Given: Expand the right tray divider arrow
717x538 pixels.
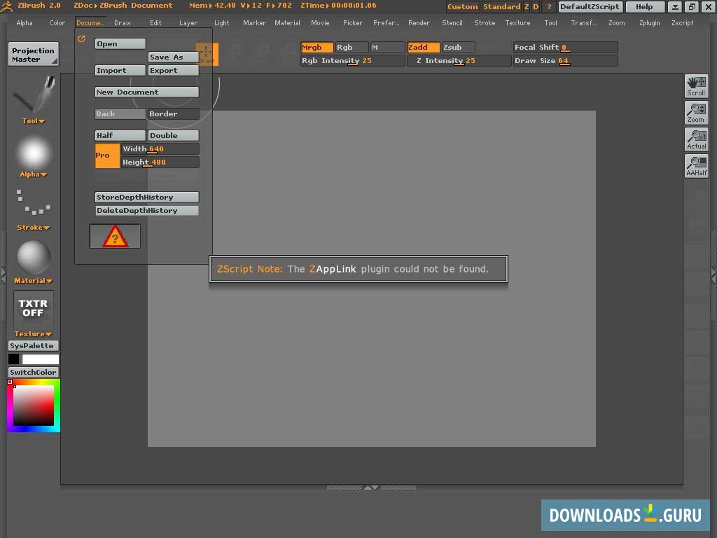Looking at the screenshot, I should [713, 275].
